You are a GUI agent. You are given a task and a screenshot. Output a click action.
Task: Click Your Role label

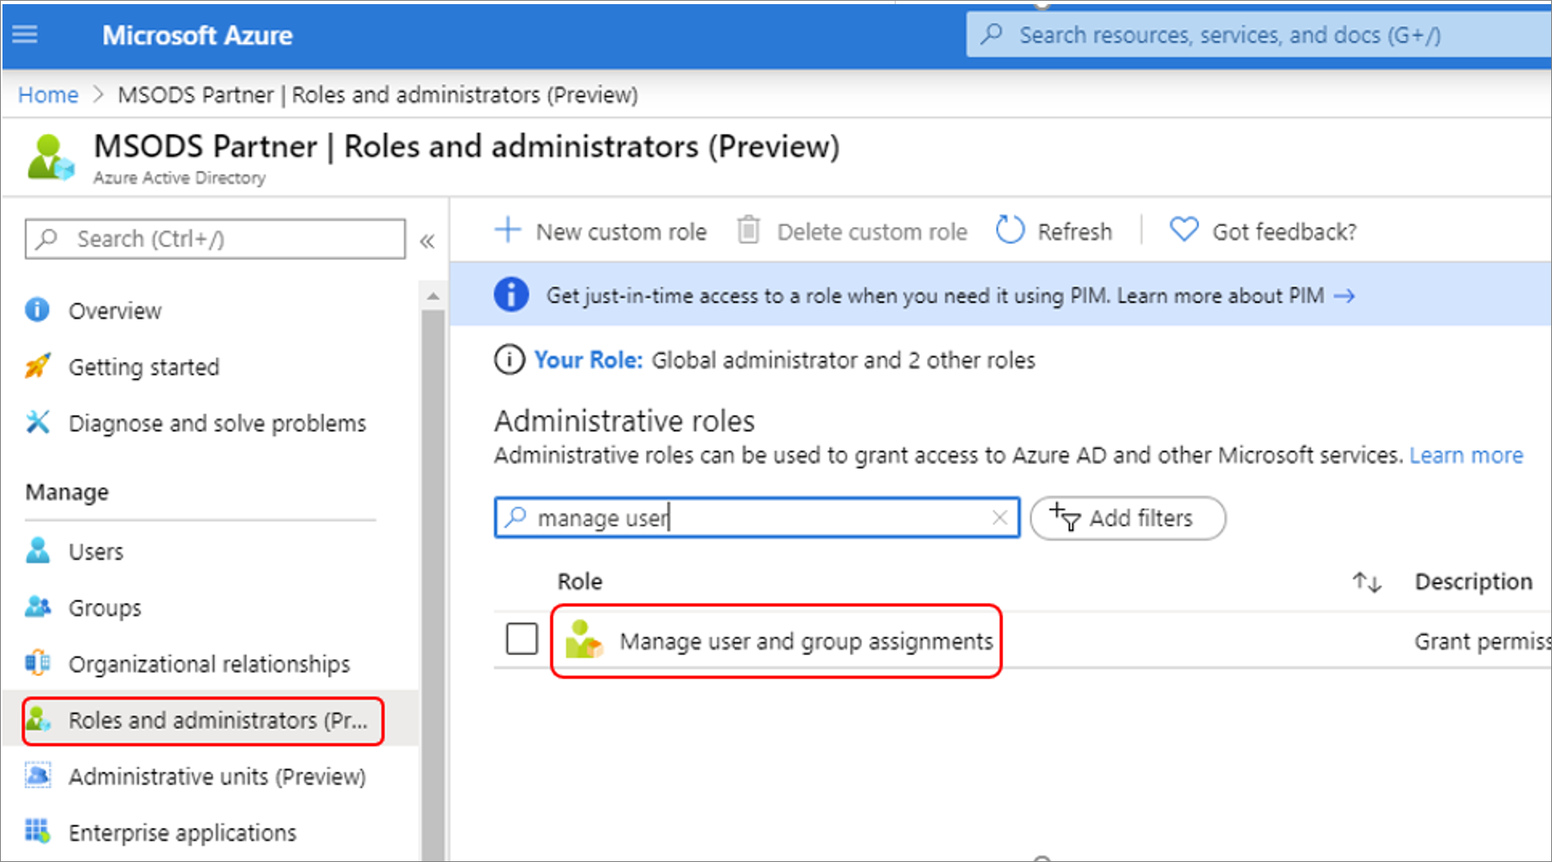point(589,360)
